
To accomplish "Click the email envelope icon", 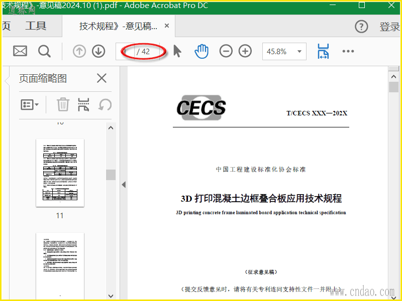I will click(20, 51).
